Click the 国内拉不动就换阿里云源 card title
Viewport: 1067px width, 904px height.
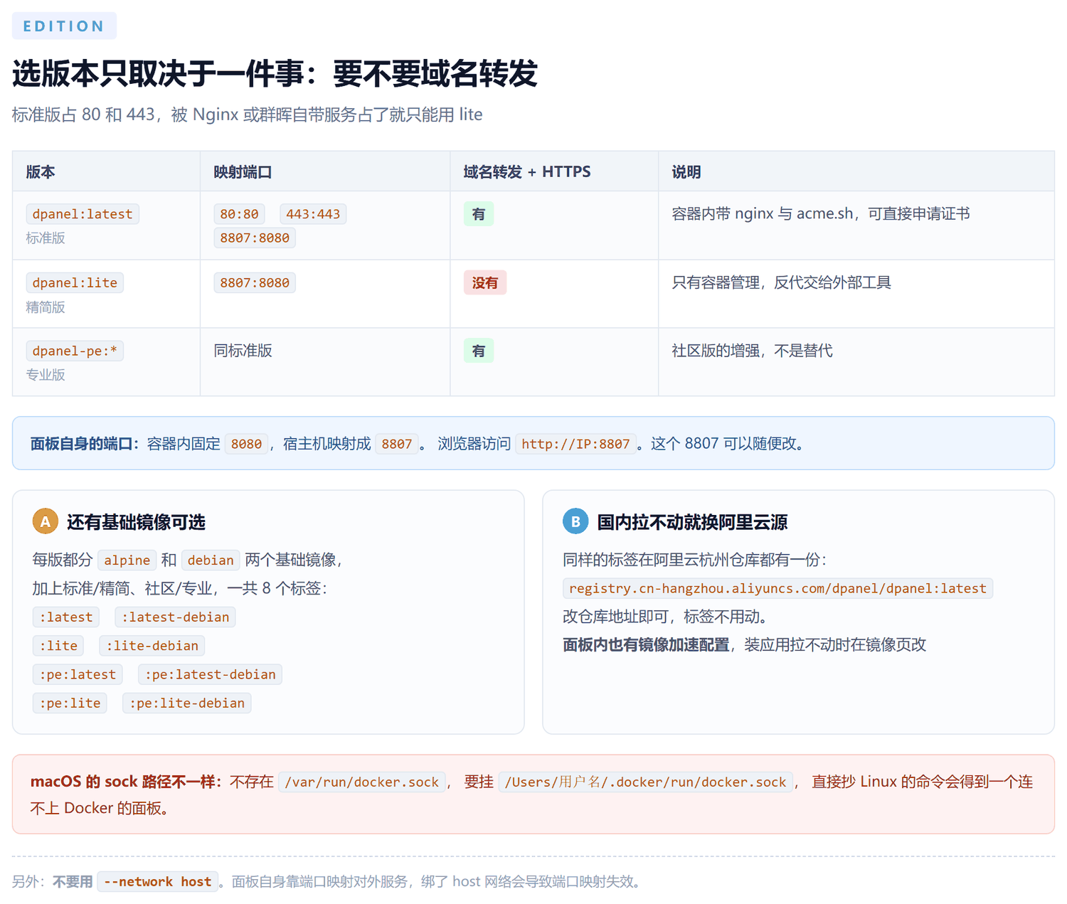click(692, 522)
